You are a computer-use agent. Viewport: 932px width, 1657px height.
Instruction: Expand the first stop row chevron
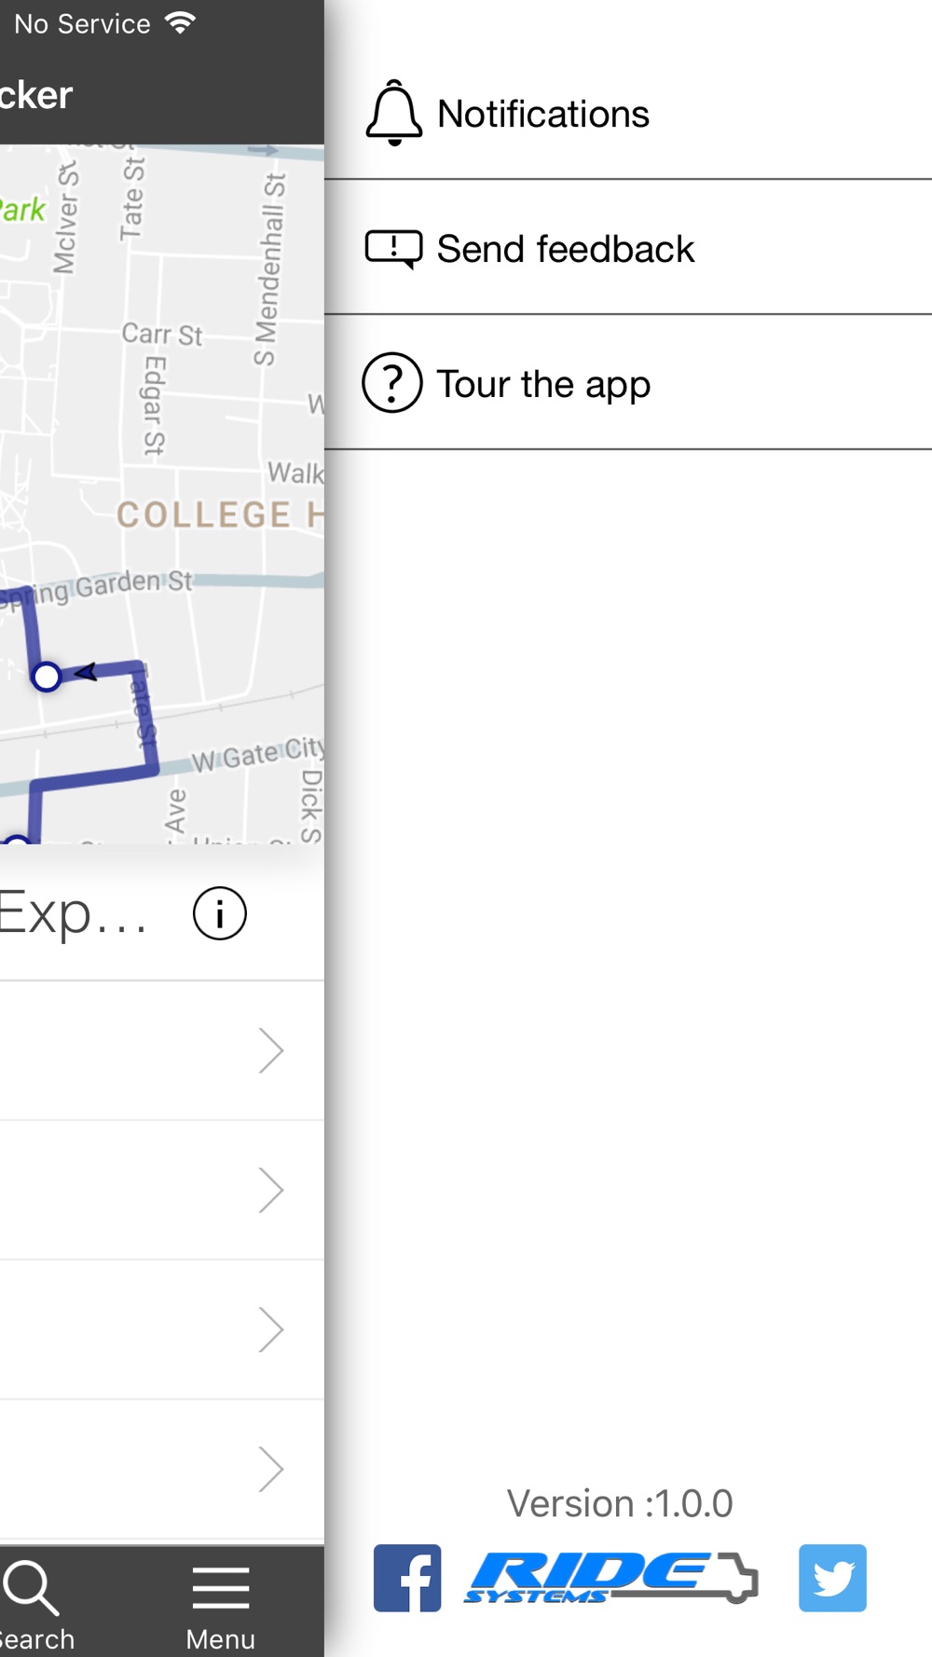pos(270,1051)
